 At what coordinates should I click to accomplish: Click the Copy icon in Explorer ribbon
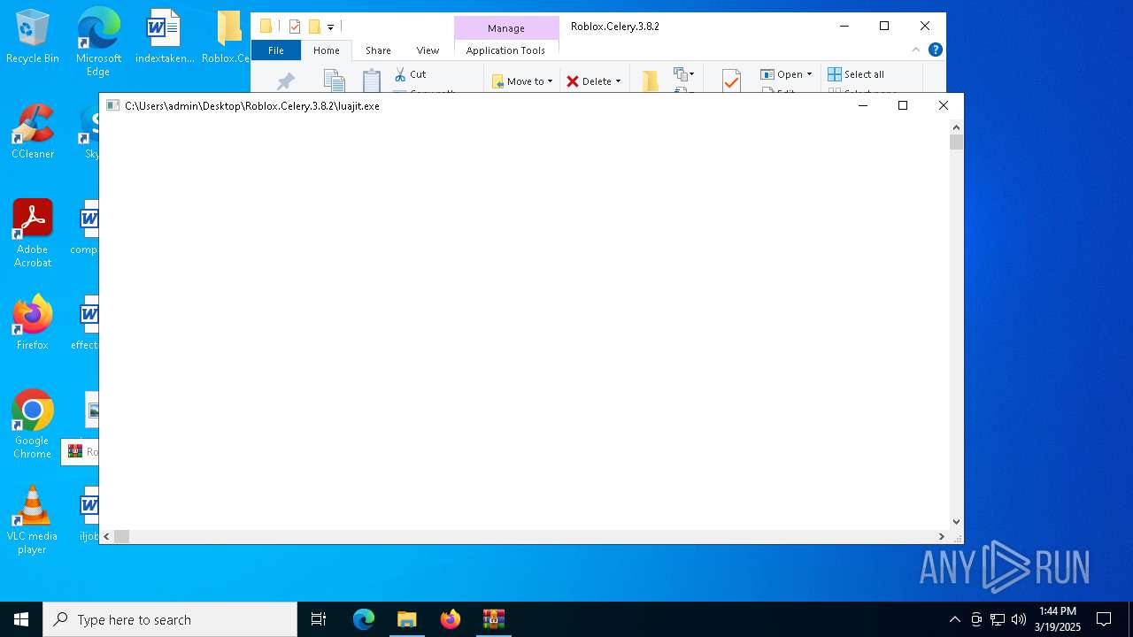click(x=334, y=81)
